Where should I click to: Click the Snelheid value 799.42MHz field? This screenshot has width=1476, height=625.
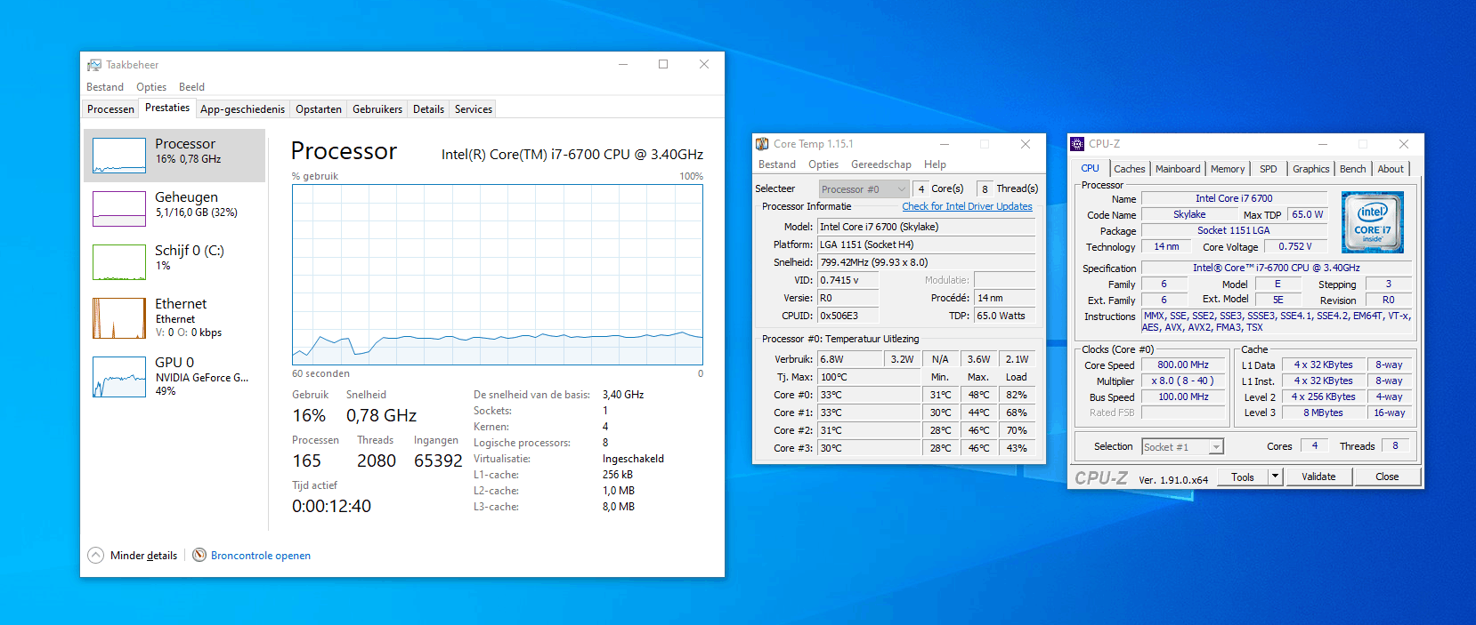click(927, 262)
